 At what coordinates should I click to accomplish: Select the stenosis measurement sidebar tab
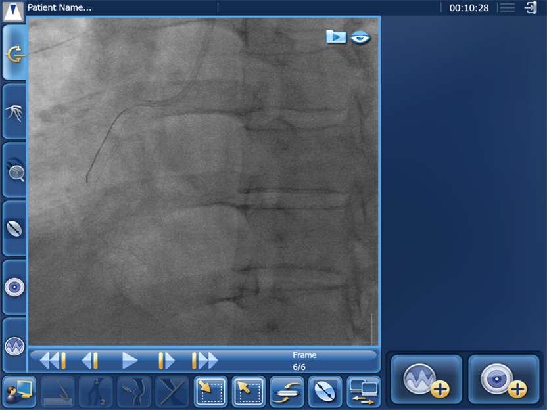(14, 229)
